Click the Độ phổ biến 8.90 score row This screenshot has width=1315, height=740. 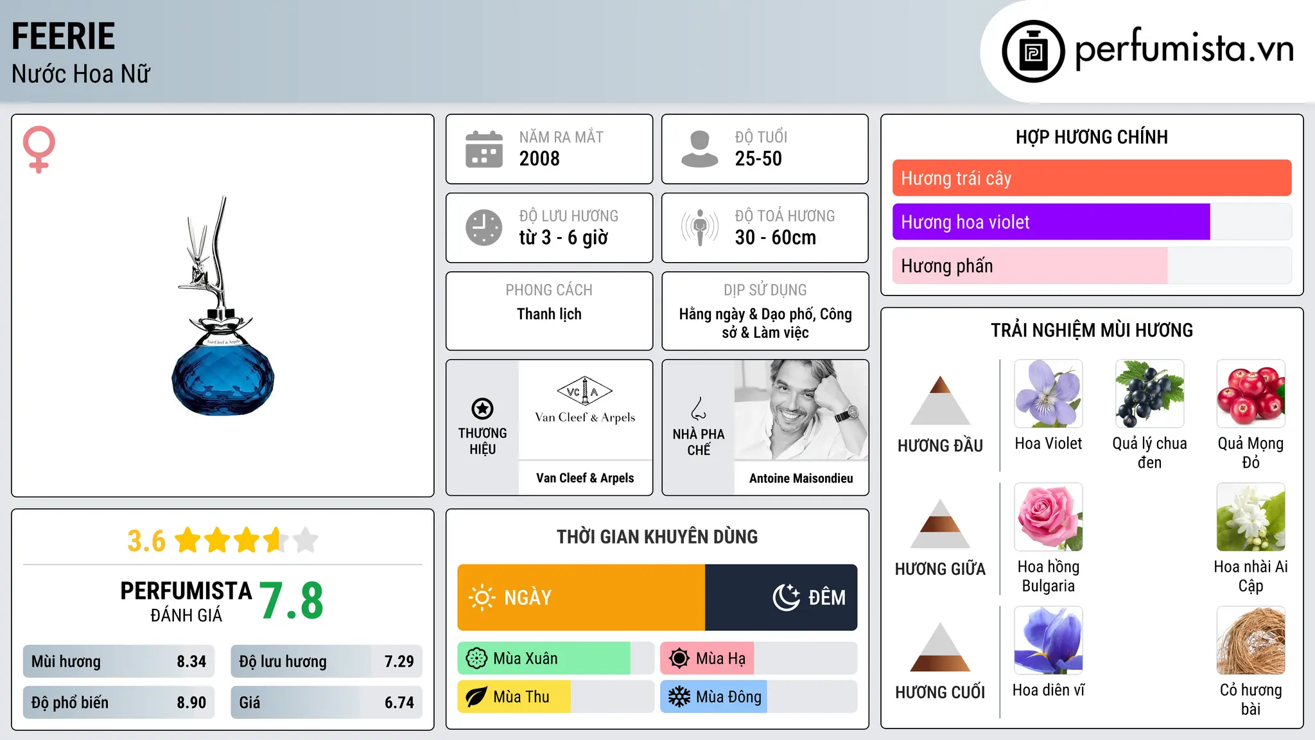119,702
